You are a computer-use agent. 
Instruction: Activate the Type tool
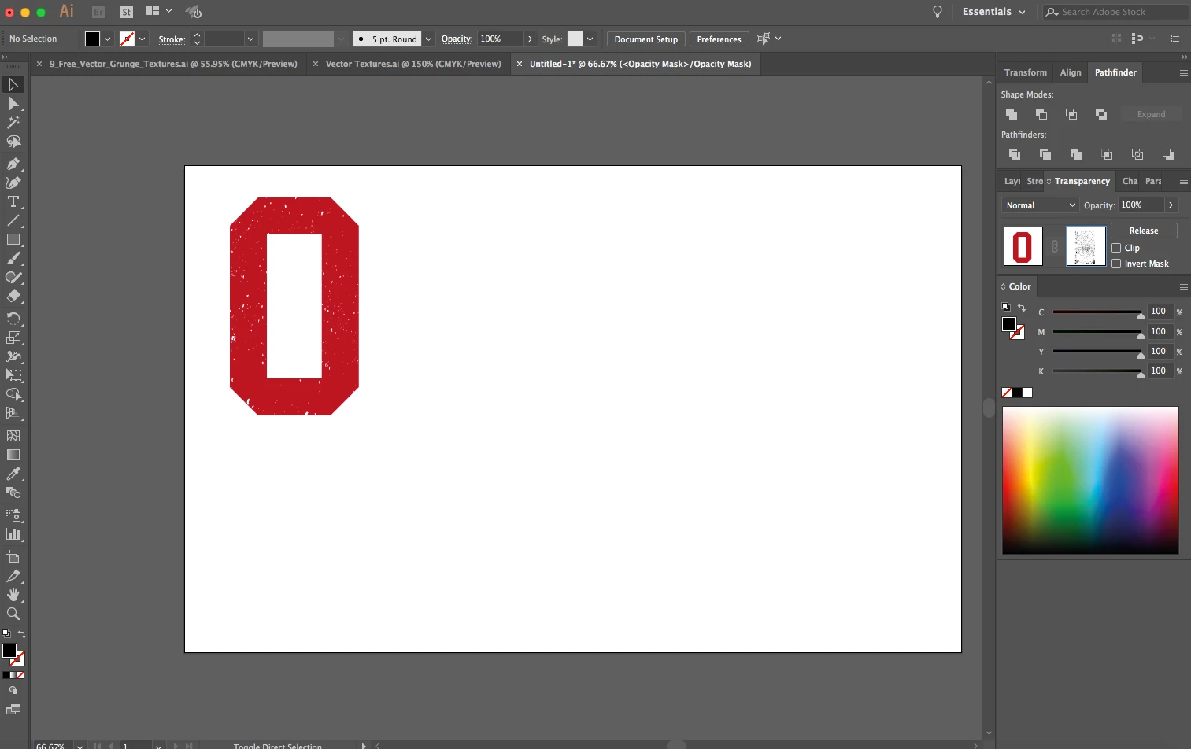click(13, 201)
